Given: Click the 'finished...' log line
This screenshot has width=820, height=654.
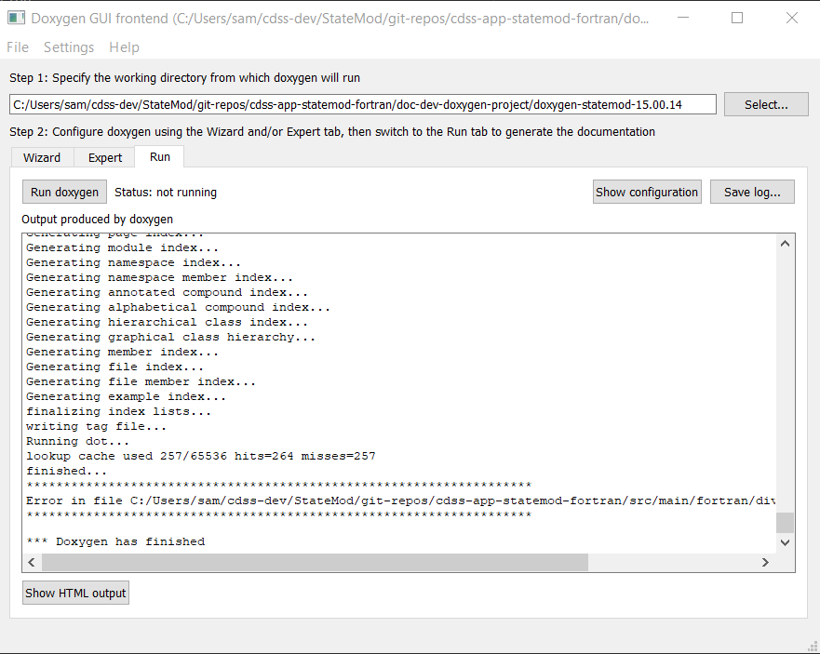Looking at the screenshot, I should pos(66,471).
